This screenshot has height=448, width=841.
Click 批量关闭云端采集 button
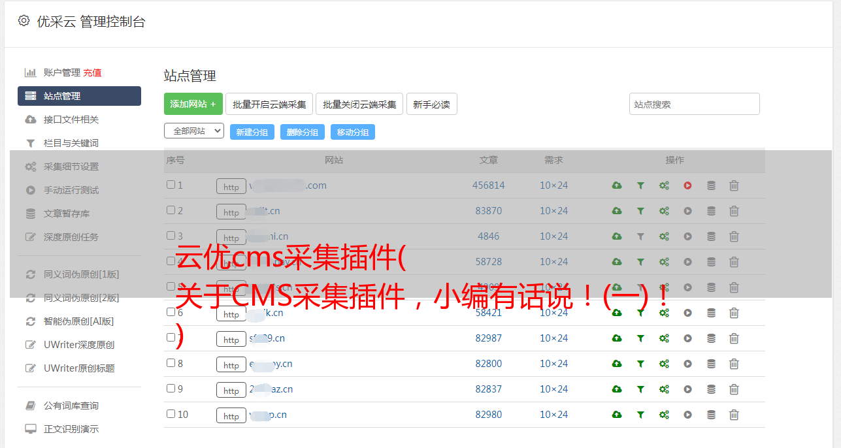359,104
